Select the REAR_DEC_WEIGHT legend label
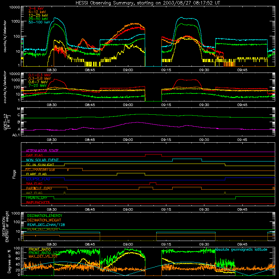Image resolution: width=279 pixels, height=279 pixels. pyautogui.click(x=43, y=229)
